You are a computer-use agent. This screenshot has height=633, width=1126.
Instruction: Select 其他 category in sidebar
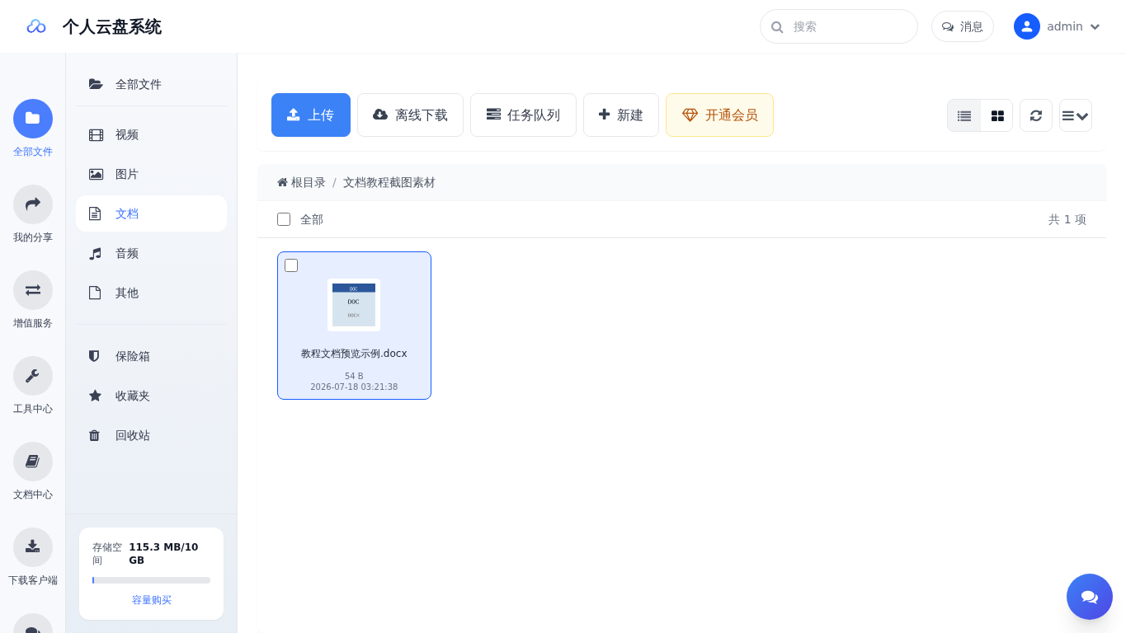point(151,293)
